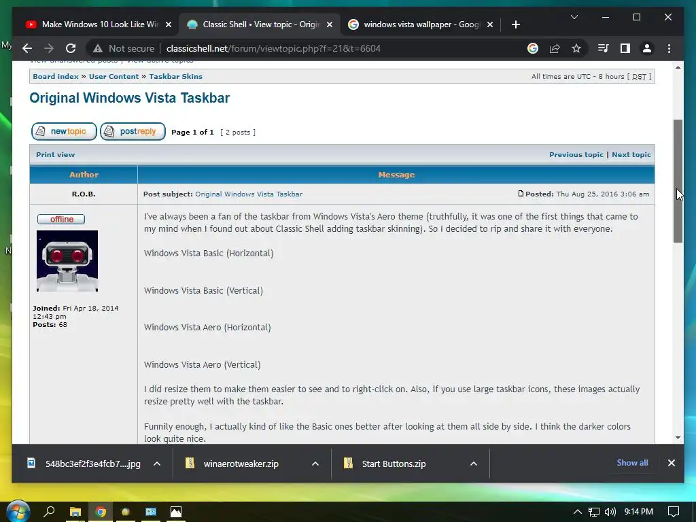Open the downloaded winaerotweaker.zip
696x522 pixels.
click(232, 464)
